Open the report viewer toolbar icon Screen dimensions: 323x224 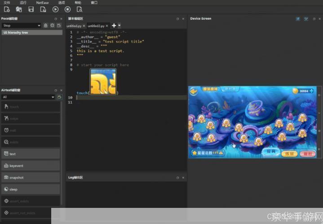click(80, 9)
